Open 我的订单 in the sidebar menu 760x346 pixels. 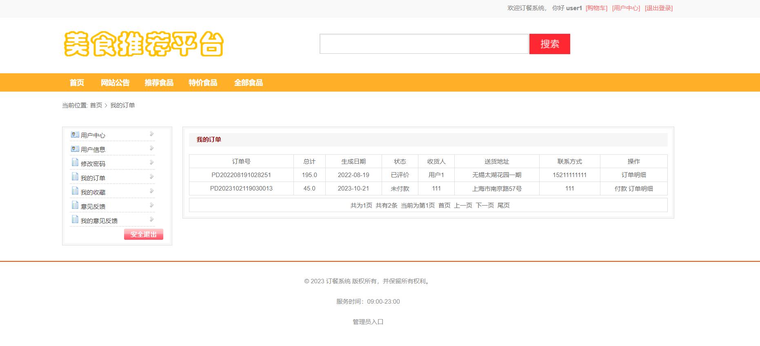tap(93, 178)
